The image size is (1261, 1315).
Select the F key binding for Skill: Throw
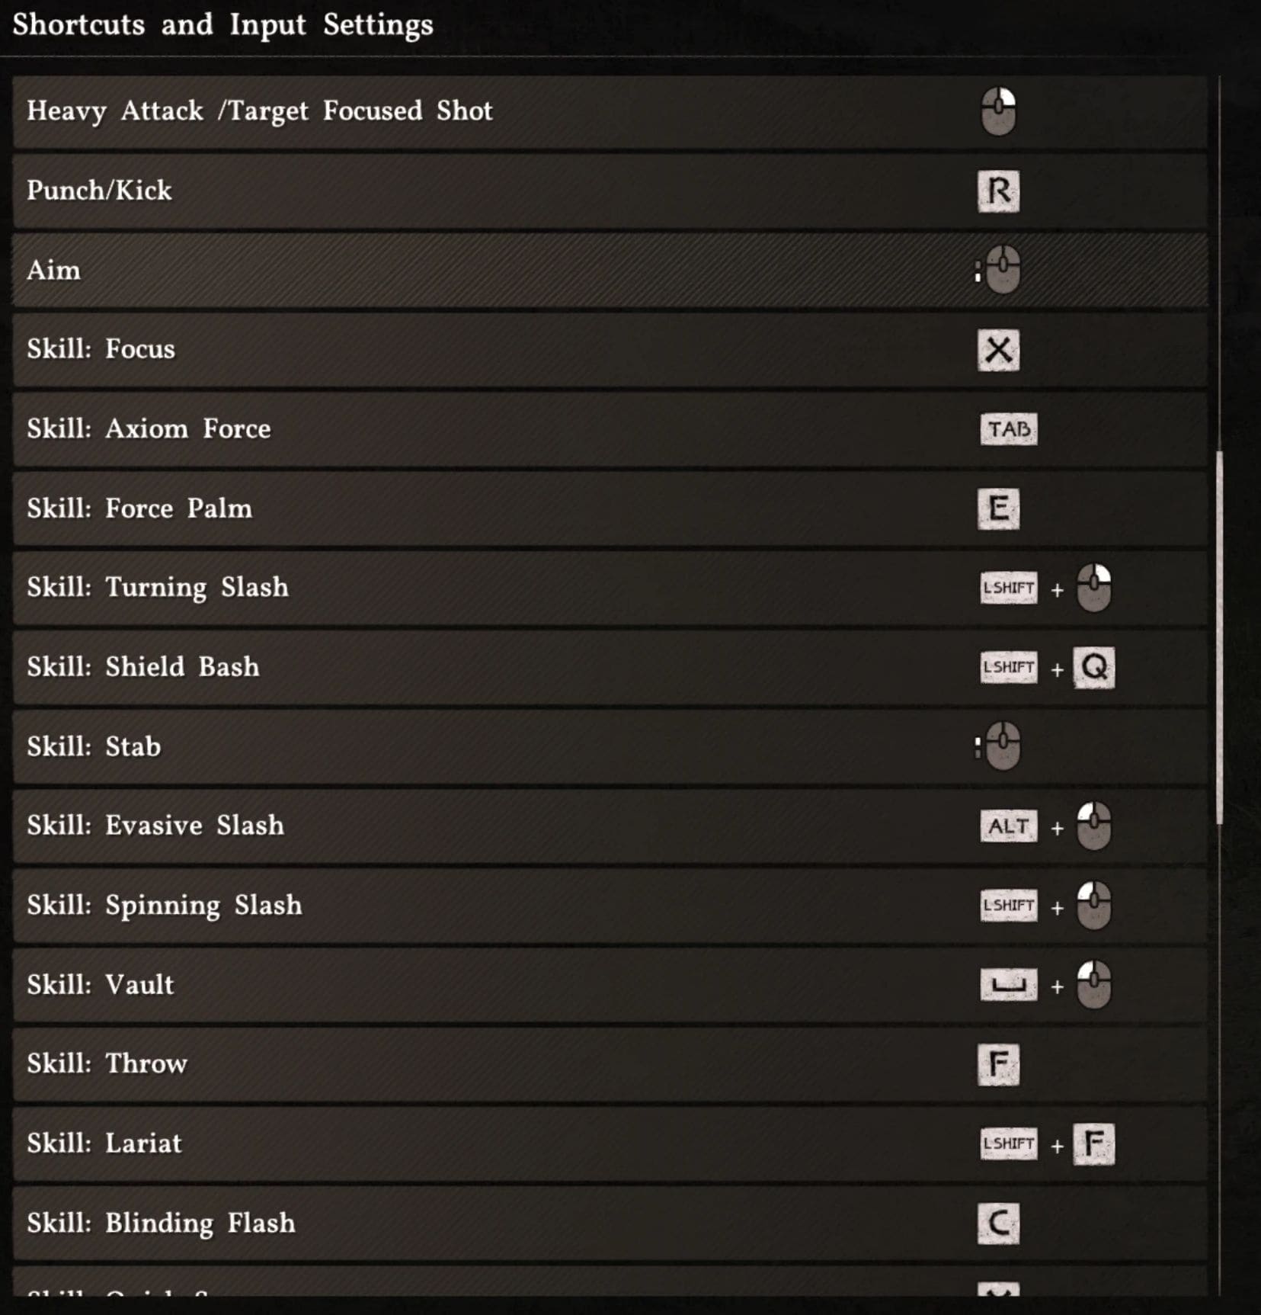998,1064
